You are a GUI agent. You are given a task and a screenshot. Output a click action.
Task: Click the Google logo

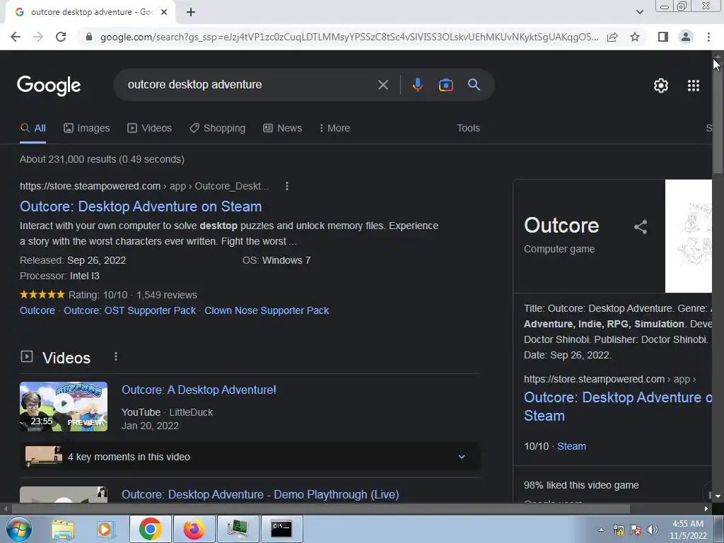point(49,86)
